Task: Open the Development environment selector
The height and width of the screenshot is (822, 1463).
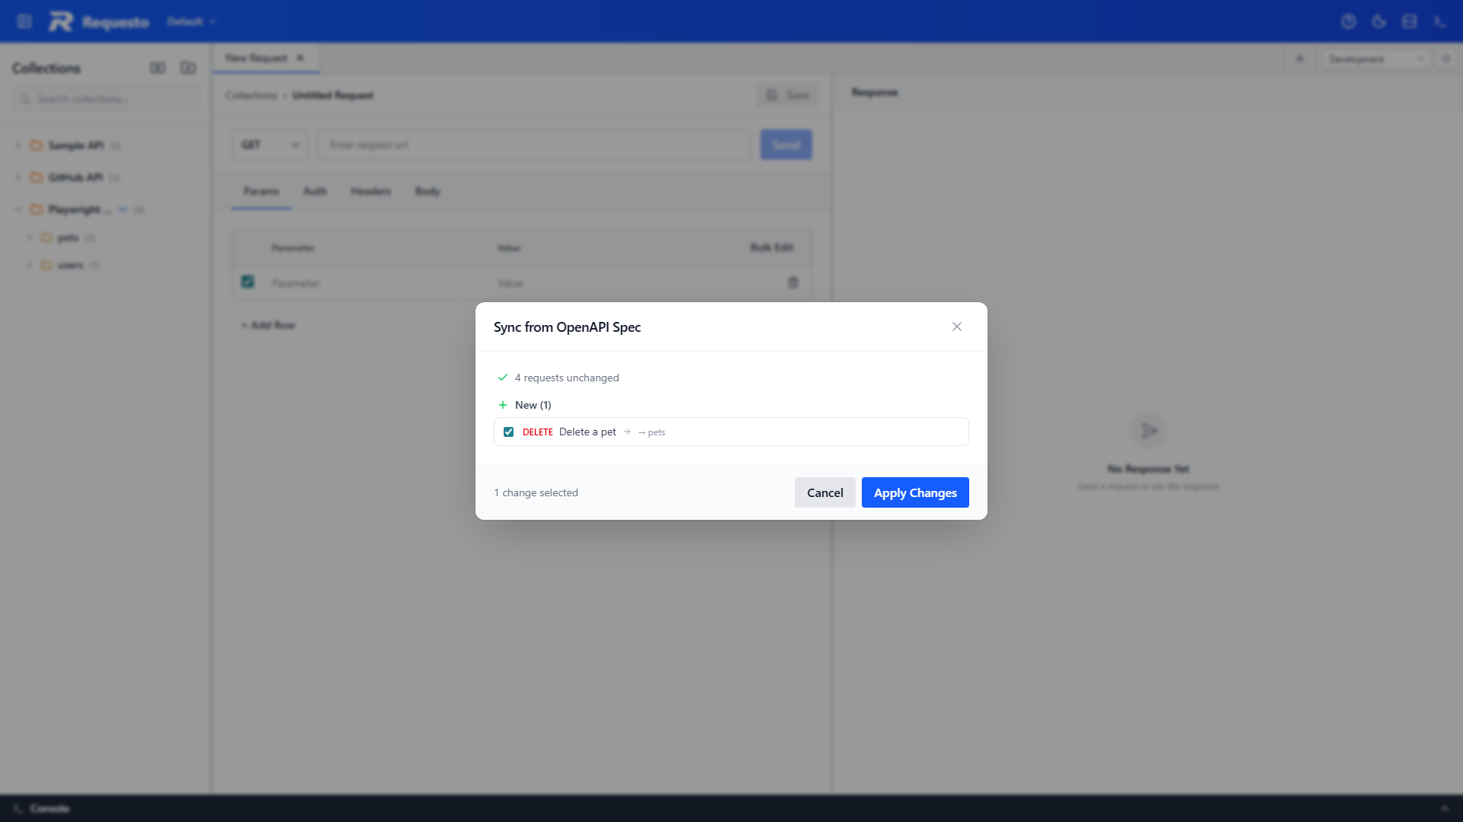Action: (x=1376, y=59)
